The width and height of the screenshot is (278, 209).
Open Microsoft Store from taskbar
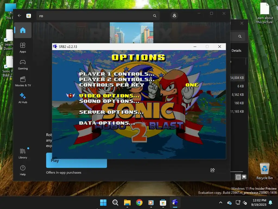click(x=163, y=202)
